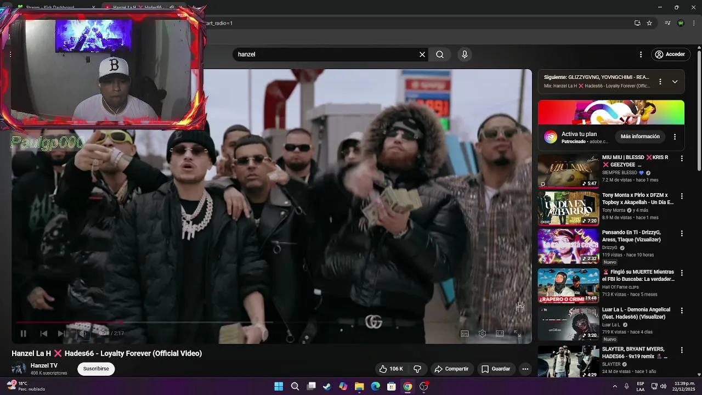Image resolution: width=702 pixels, height=395 pixels.
Task: Pause the video with the pause button
Action: click(23, 333)
